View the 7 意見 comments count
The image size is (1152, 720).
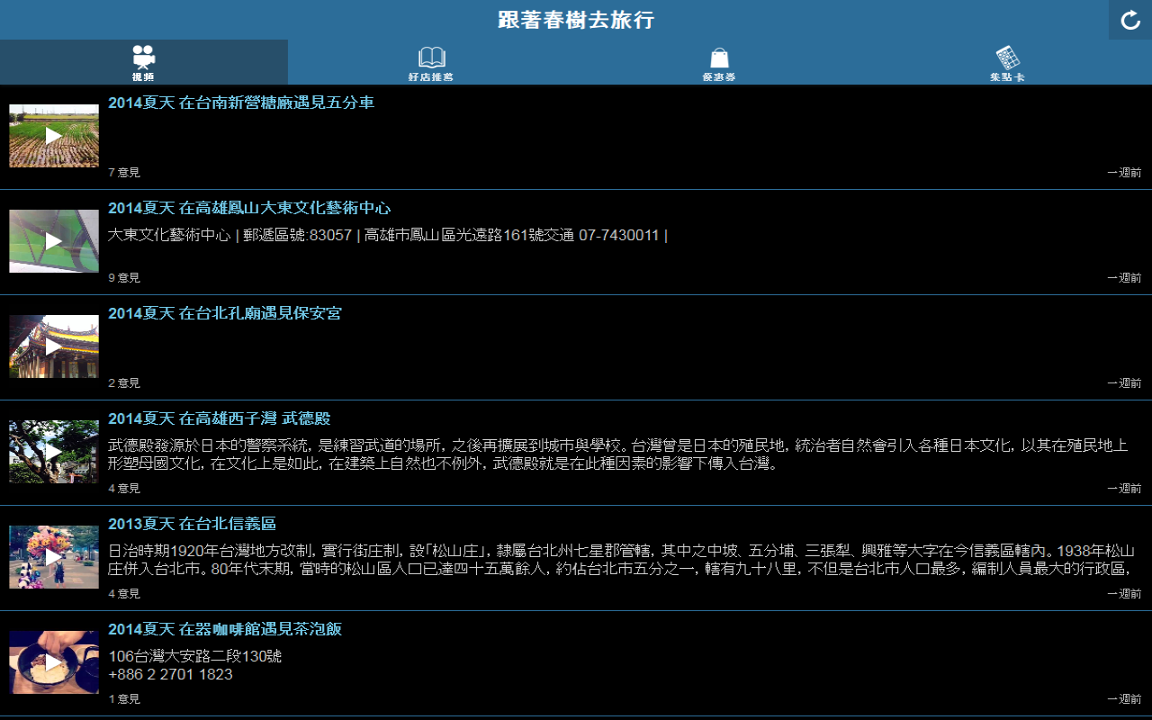124,172
